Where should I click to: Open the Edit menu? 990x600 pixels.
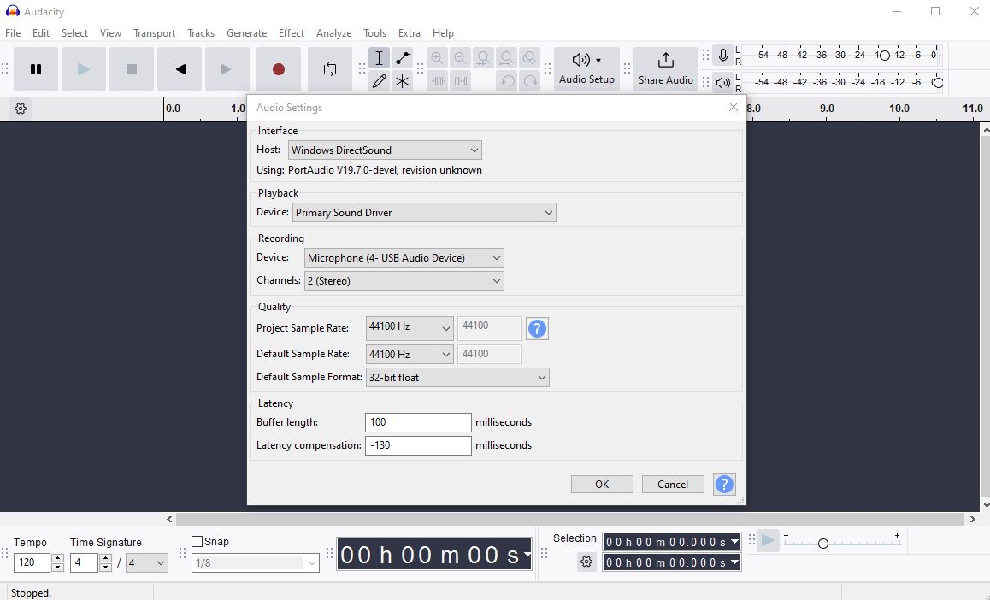pos(41,32)
